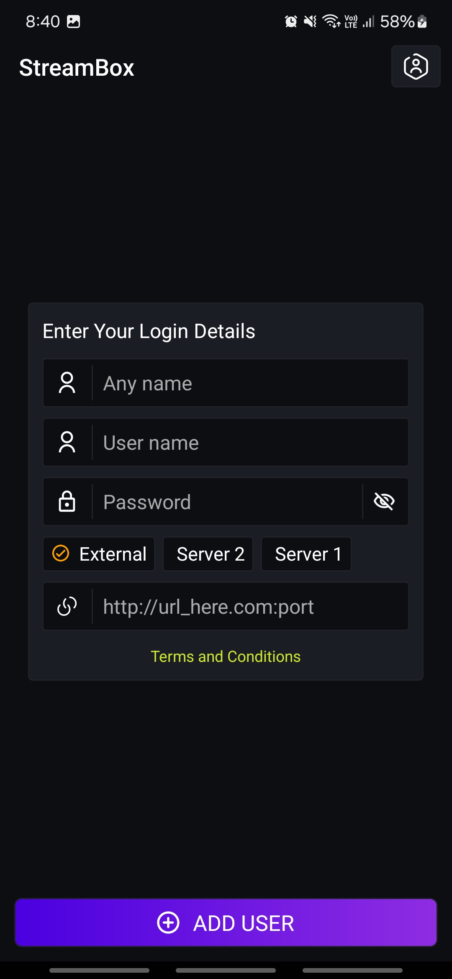Focus the Any name input field
This screenshot has height=979, width=452.
(x=249, y=383)
